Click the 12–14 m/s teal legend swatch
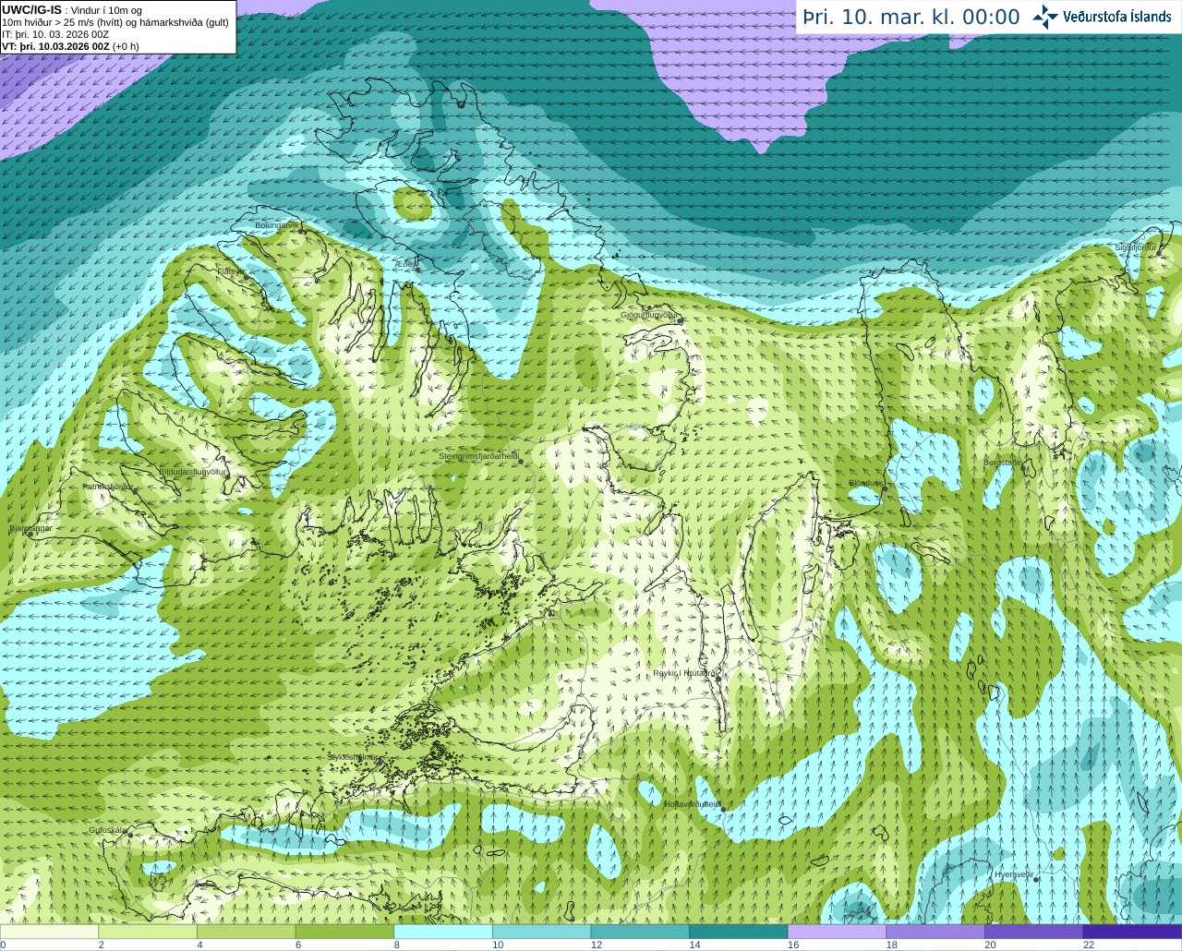The height and width of the screenshot is (951, 1182). click(x=640, y=932)
